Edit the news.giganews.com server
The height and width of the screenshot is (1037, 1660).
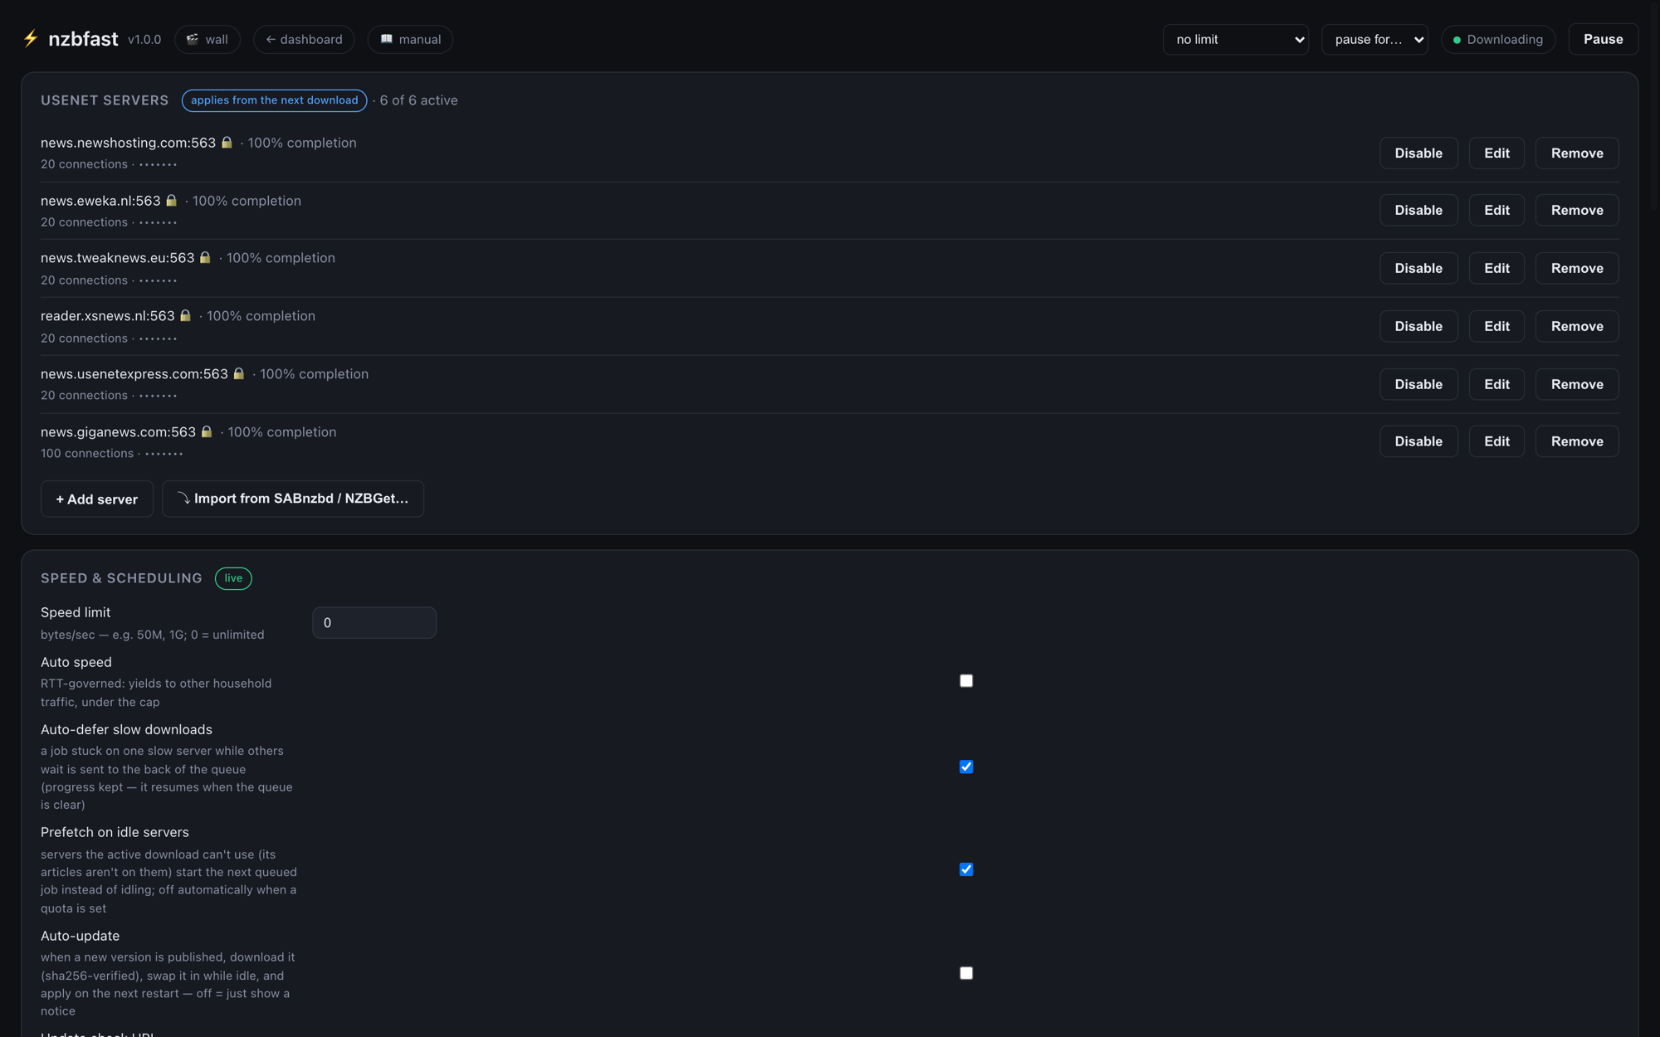[1496, 441]
